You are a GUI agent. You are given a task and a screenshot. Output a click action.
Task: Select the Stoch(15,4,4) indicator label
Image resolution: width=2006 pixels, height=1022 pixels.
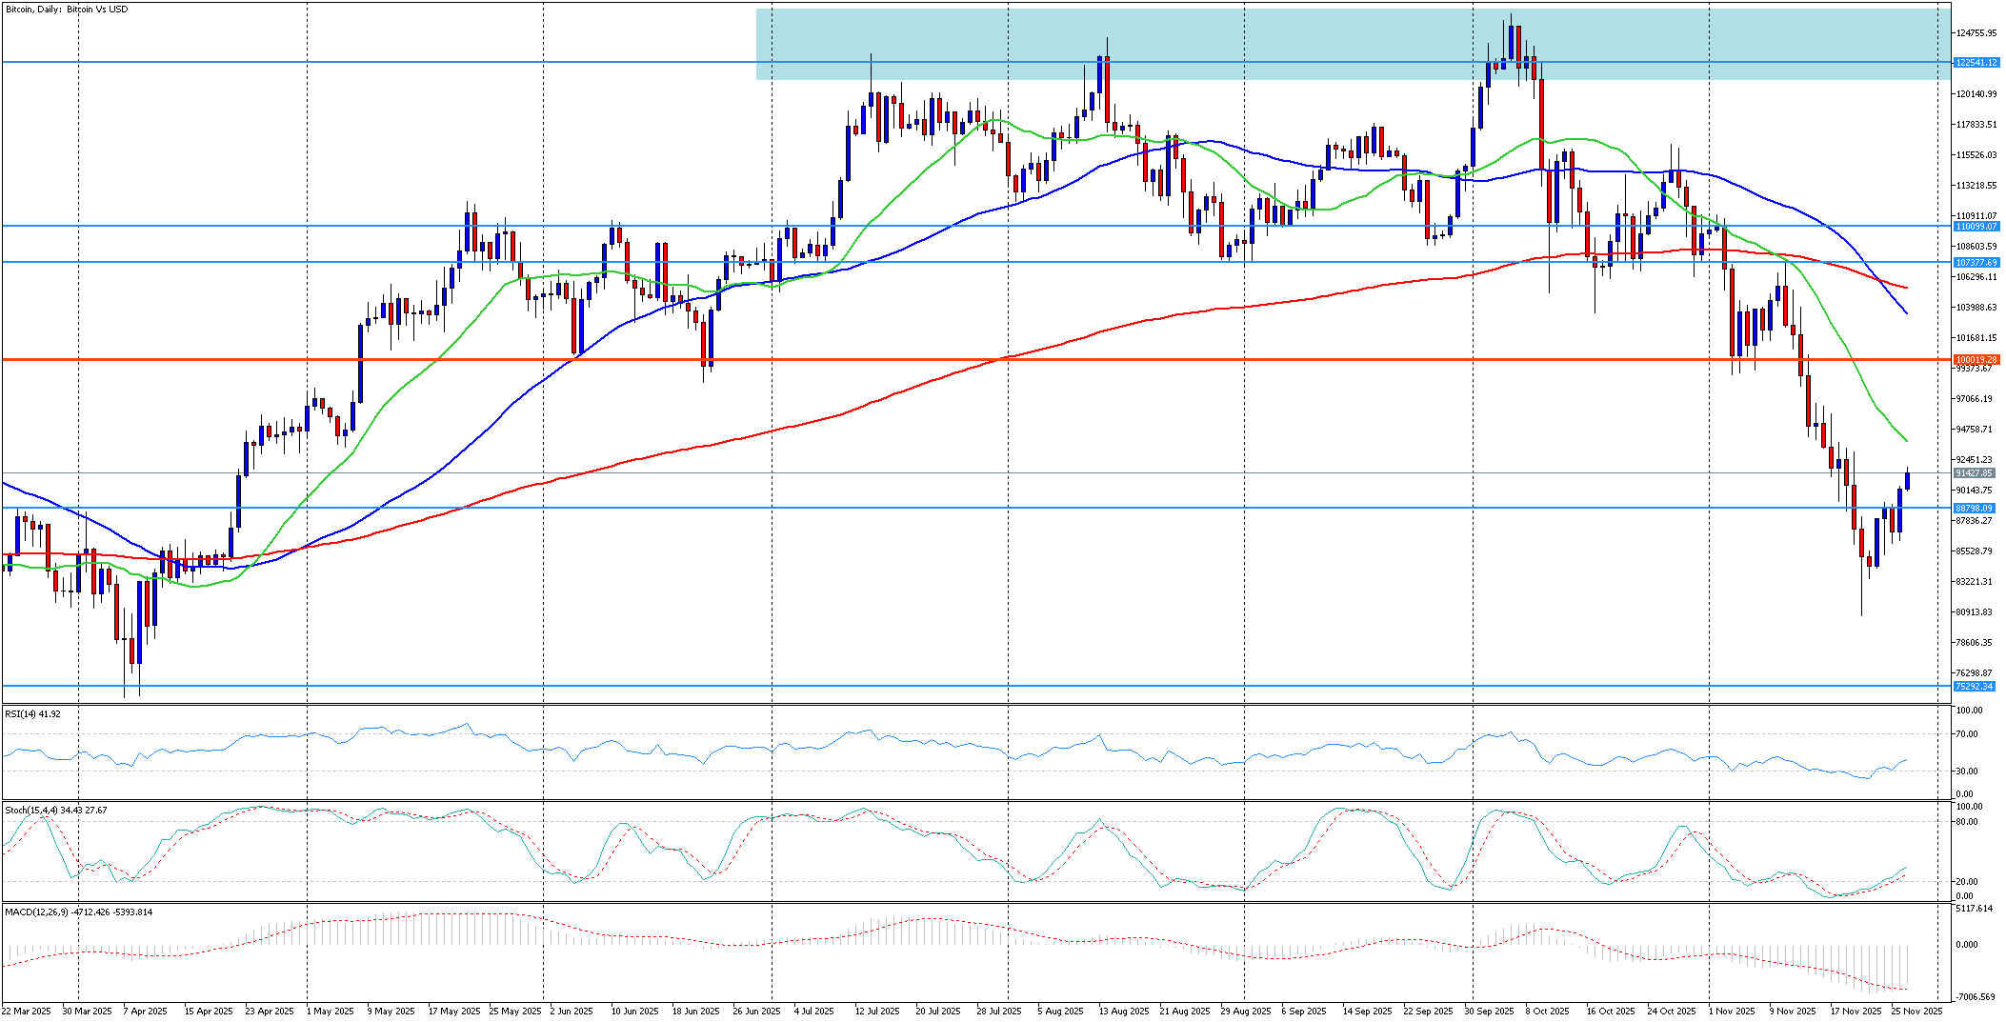(x=56, y=810)
